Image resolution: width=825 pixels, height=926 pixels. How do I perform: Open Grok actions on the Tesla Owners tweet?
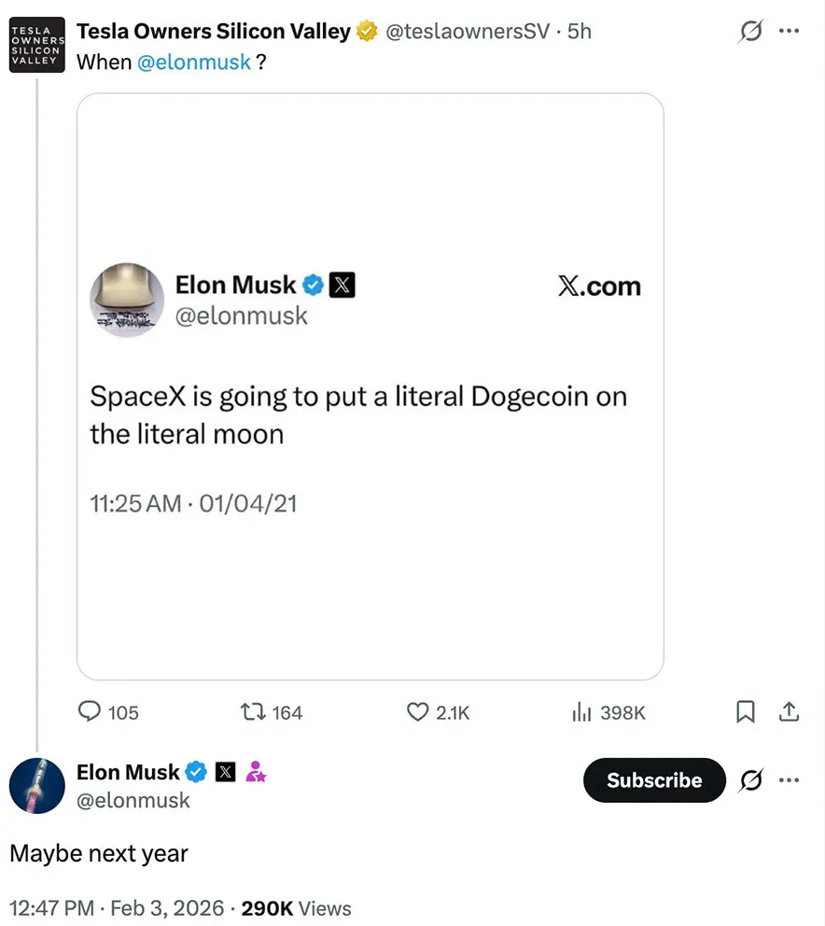point(750,31)
